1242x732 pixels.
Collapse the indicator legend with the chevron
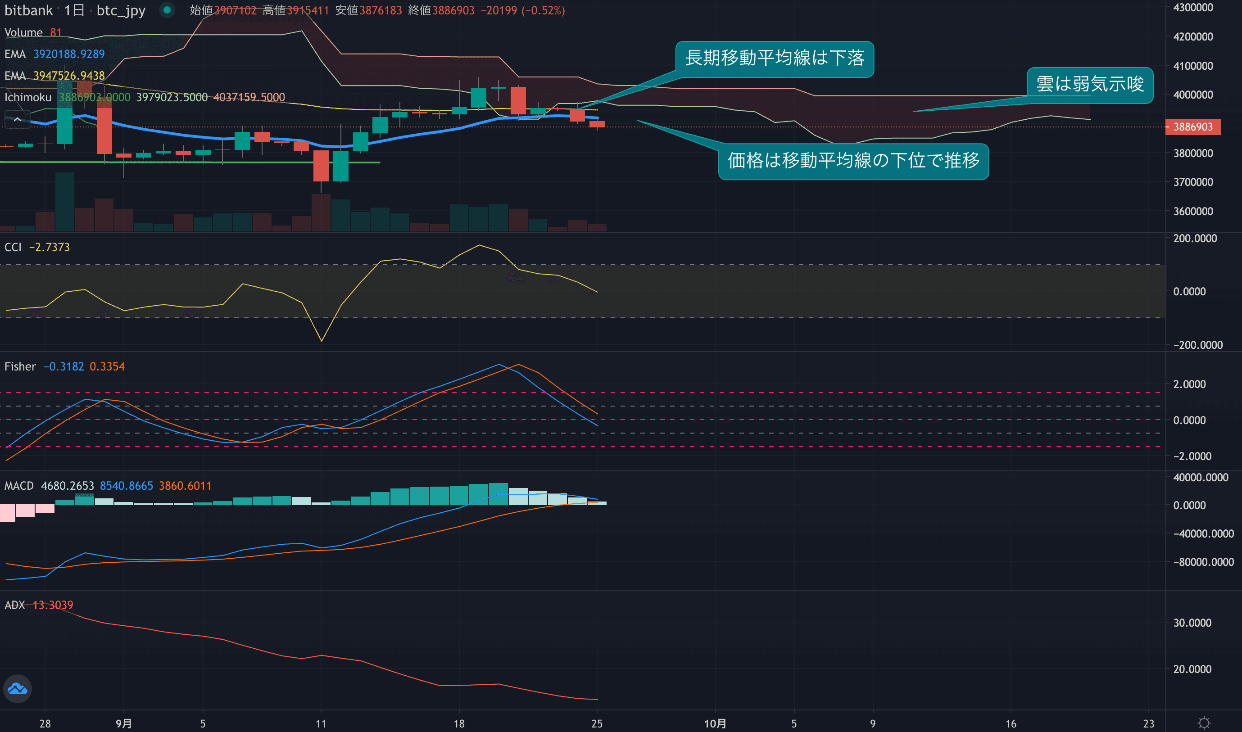(x=17, y=119)
